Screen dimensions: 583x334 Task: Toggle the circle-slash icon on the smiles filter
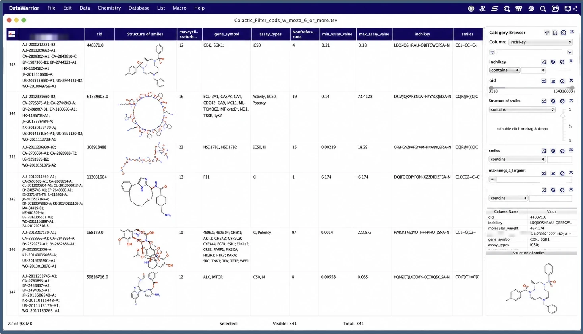(562, 151)
